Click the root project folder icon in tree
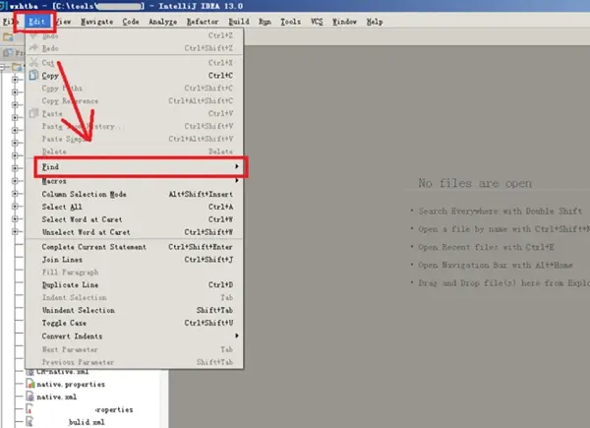 tap(17, 67)
